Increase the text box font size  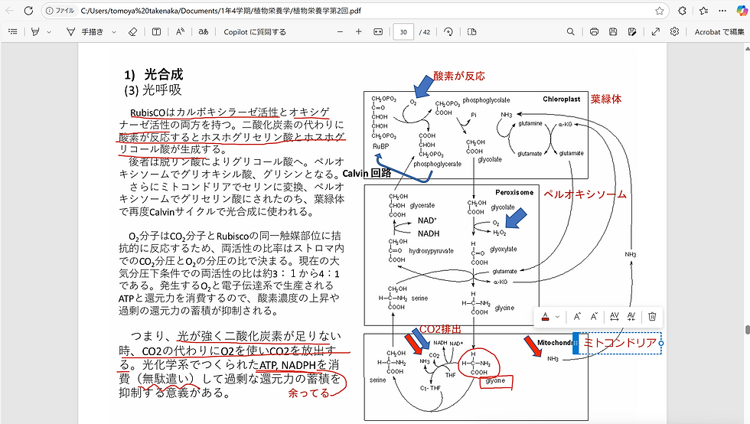577,316
